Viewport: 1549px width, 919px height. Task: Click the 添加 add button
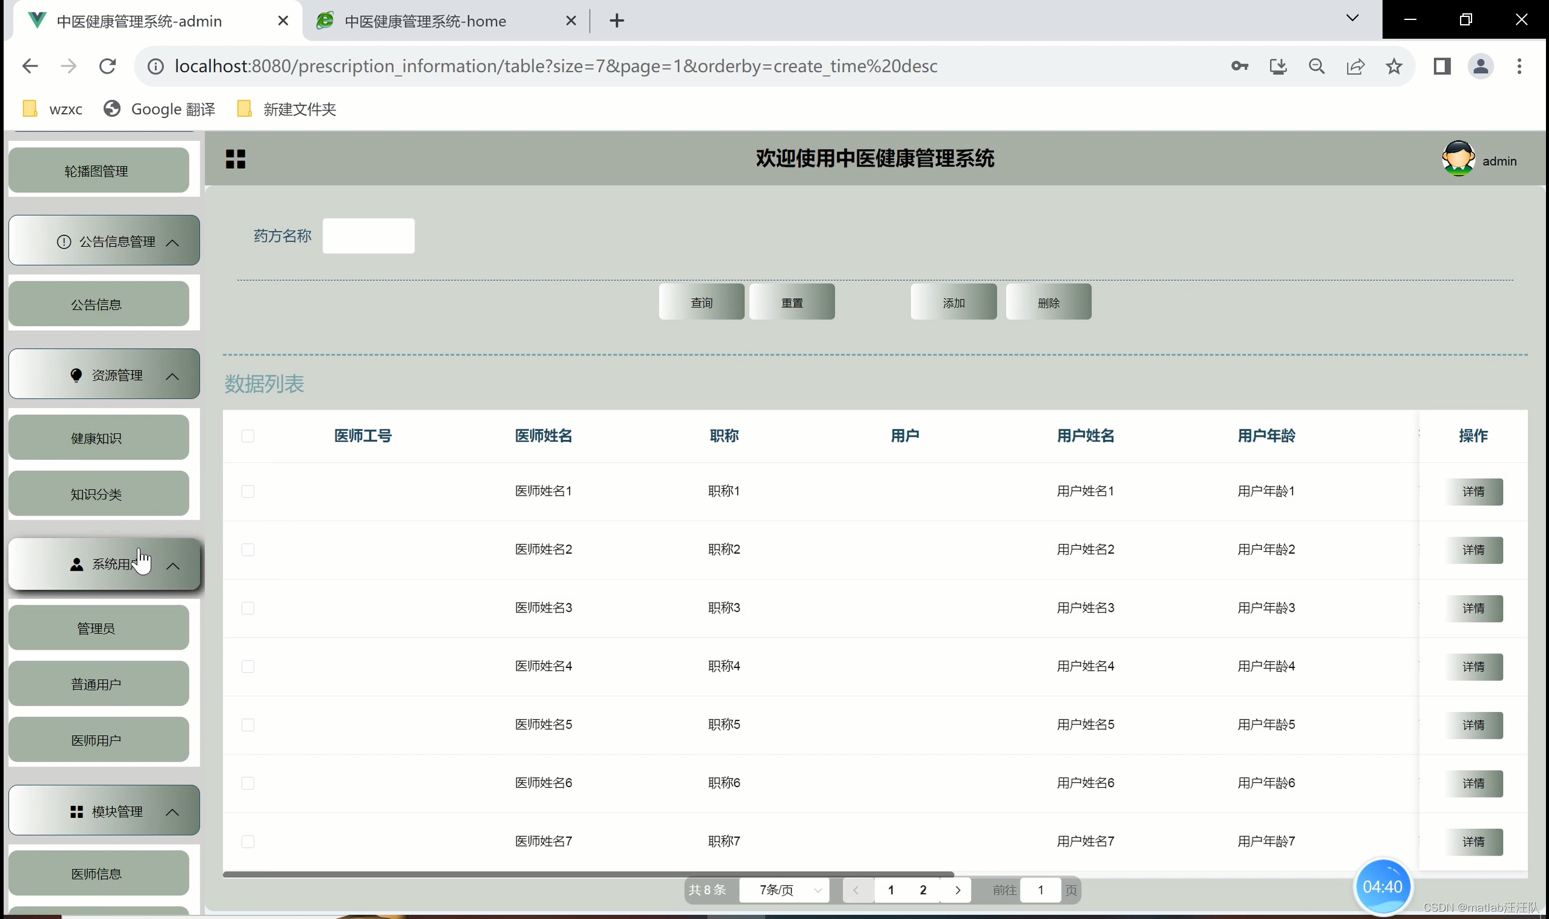[x=953, y=303]
